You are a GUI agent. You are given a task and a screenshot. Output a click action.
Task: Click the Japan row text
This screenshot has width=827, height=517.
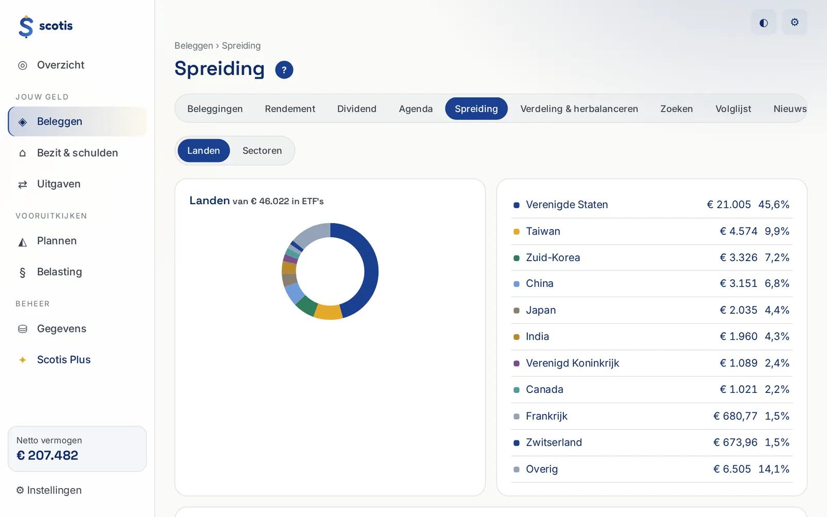[541, 310]
